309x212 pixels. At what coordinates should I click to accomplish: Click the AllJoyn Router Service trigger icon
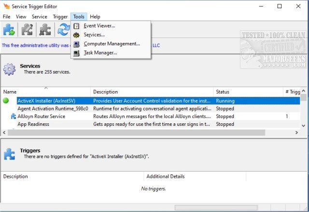tap(13, 117)
